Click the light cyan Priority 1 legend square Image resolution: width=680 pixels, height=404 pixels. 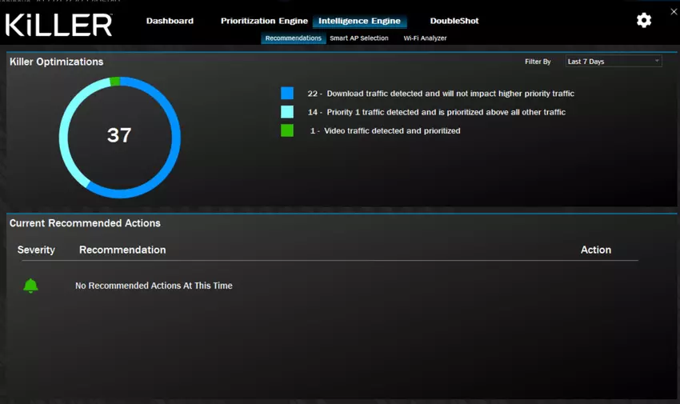[287, 112]
